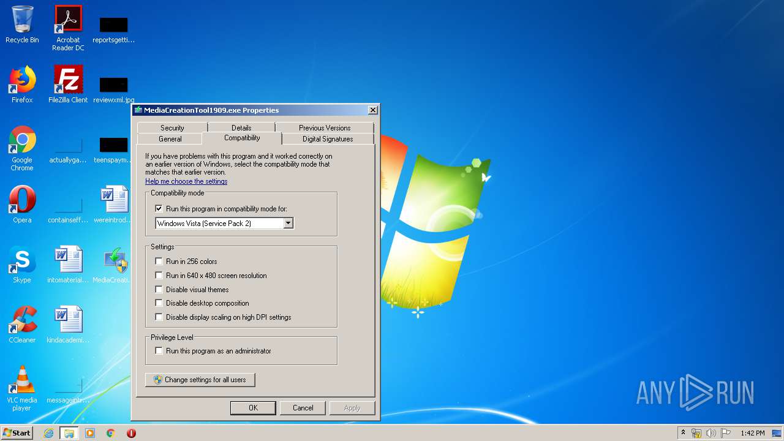The width and height of the screenshot is (784, 441).
Task: Confirm with the OK button
Action: [x=253, y=408]
